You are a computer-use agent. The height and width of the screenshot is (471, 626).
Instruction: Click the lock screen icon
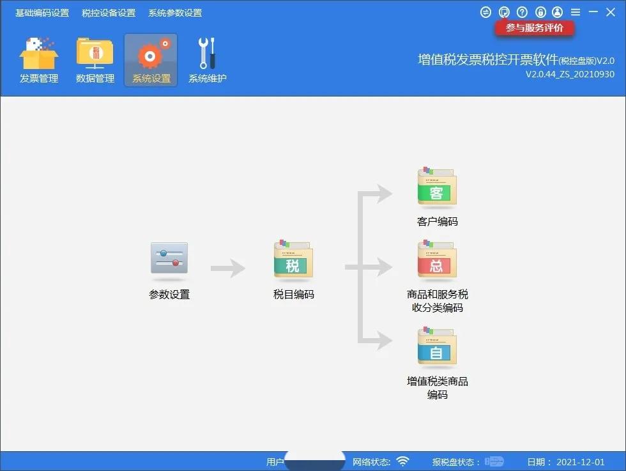(x=540, y=12)
